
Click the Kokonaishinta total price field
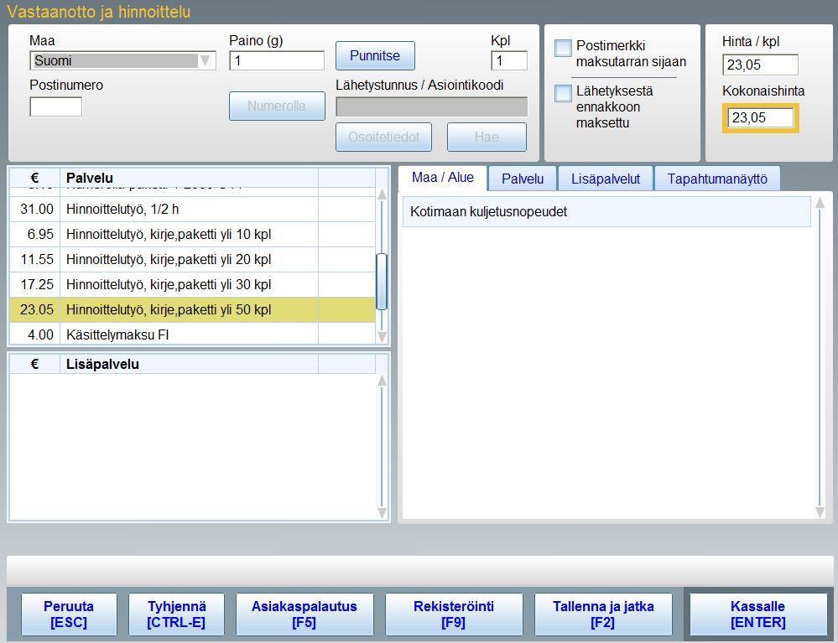761,117
